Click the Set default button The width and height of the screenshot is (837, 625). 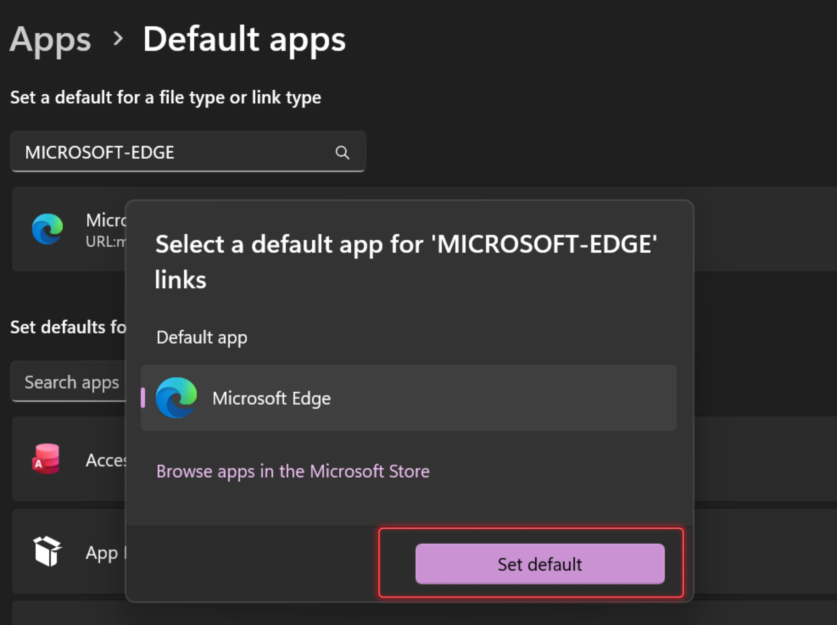tap(540, 564)
